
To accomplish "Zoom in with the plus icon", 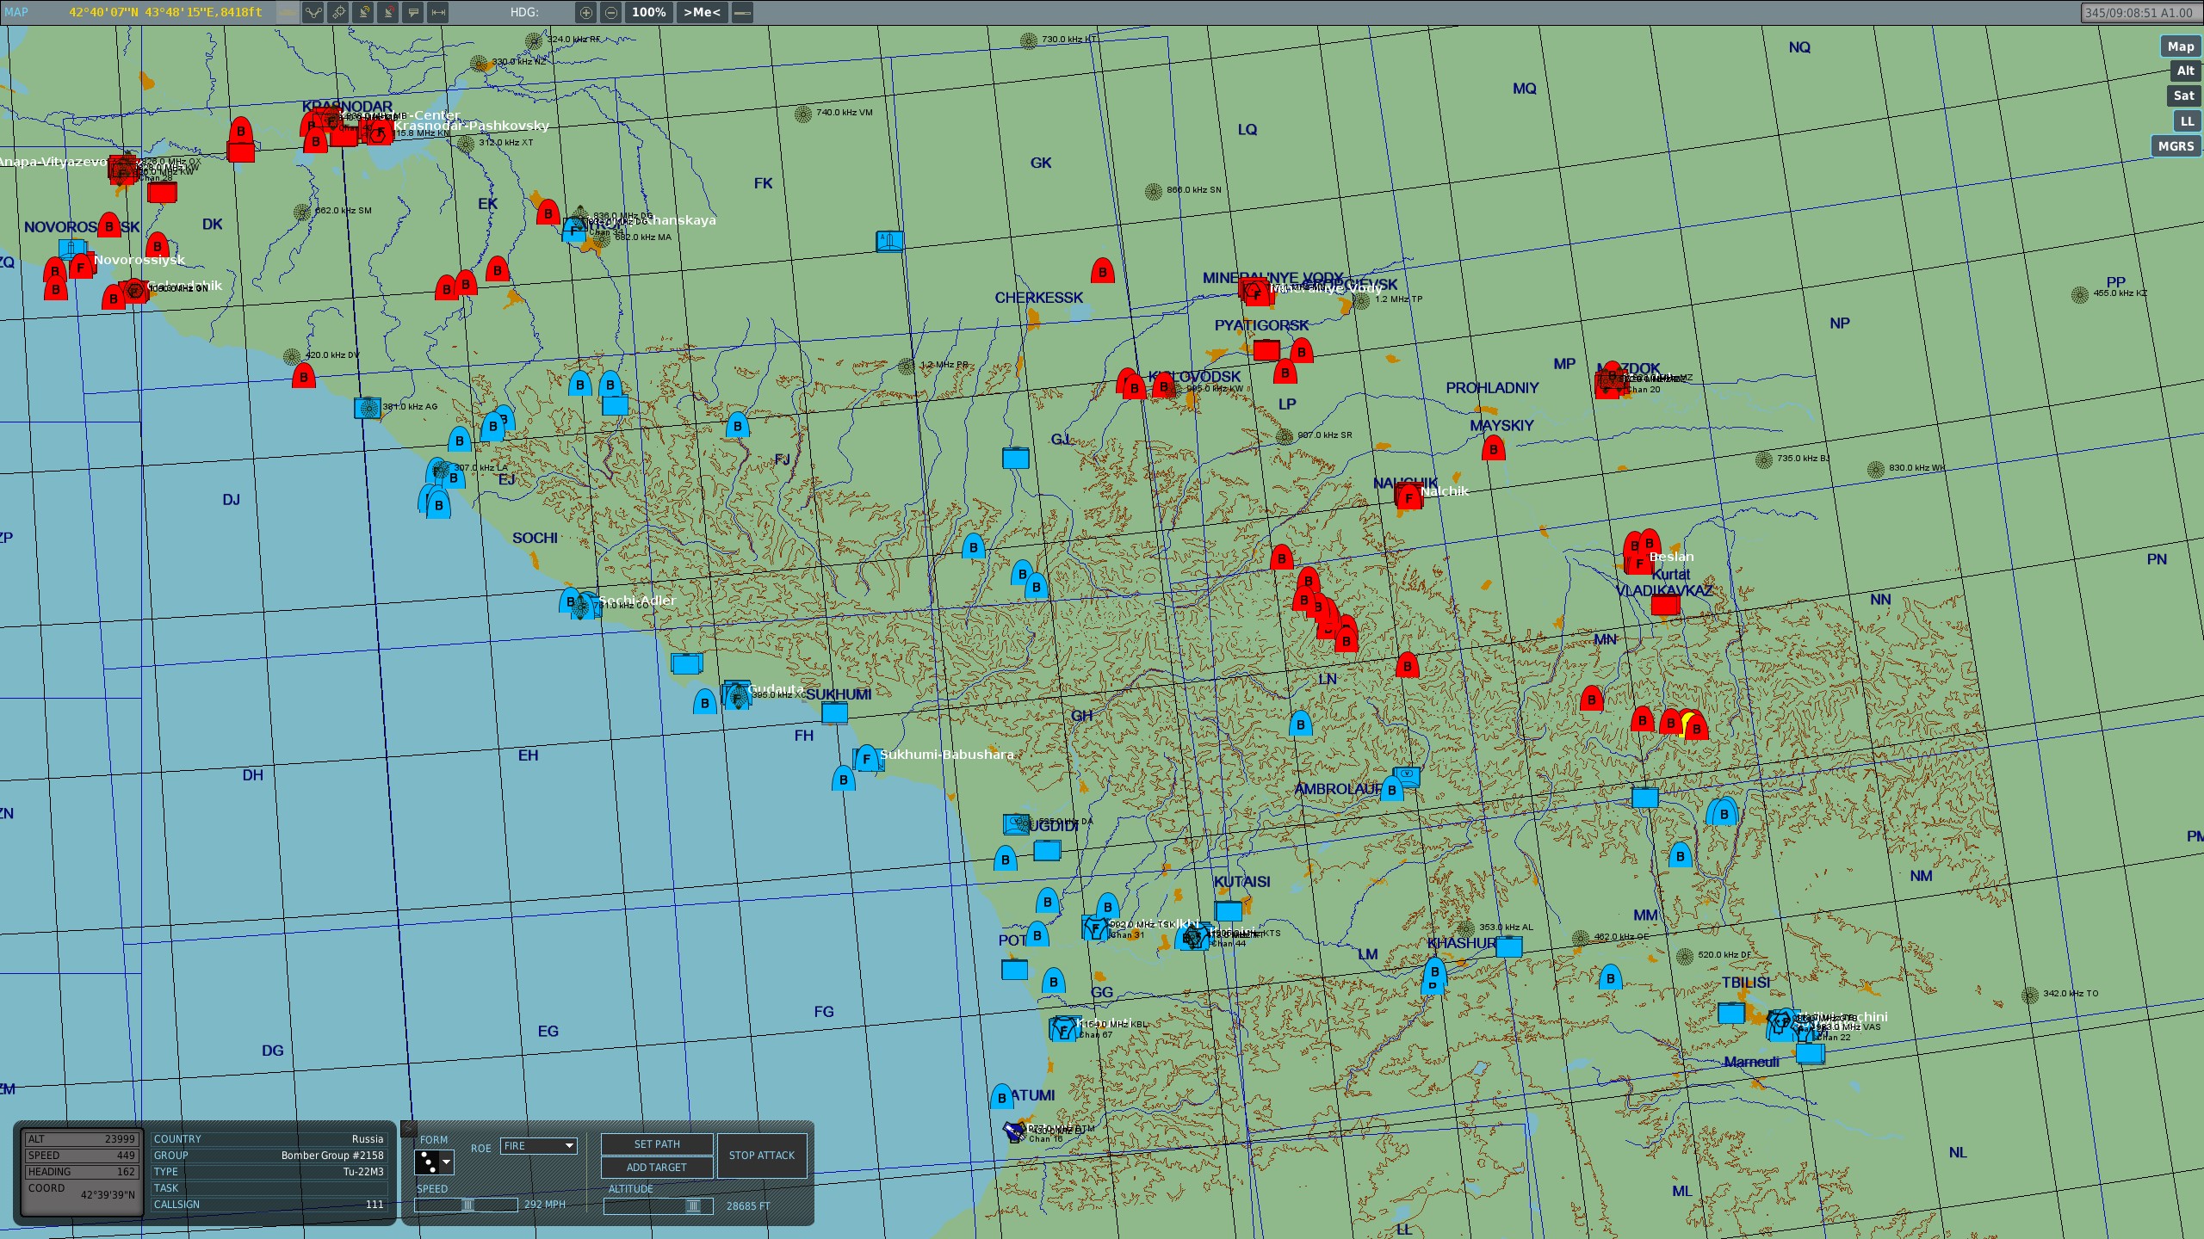I will [586, 12].
